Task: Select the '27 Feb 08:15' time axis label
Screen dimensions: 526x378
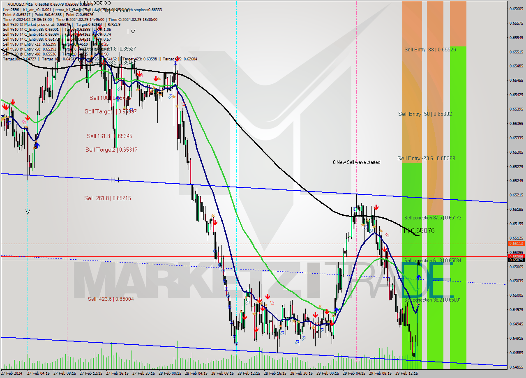Action: pos(65,374)
